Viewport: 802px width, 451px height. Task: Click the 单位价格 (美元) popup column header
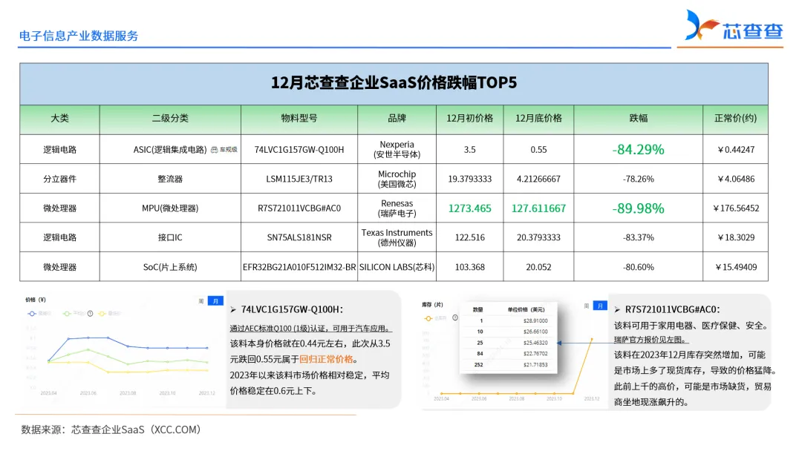click(526, 309)
